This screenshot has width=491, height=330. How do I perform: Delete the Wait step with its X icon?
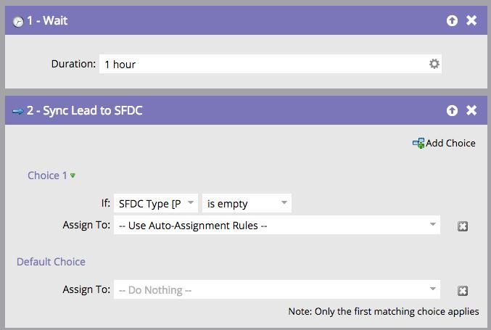(x=471, y=20)
